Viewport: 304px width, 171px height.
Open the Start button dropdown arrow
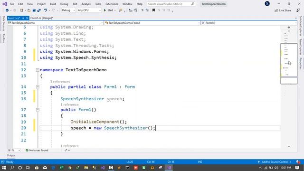point(115,10)
